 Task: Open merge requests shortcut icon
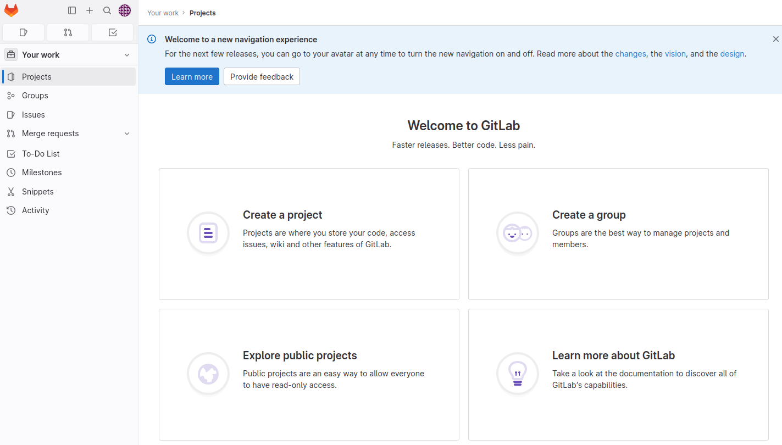[68, 32]
